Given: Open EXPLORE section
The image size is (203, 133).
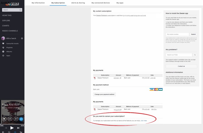Looking at the screenshot, I should (6, 21).
